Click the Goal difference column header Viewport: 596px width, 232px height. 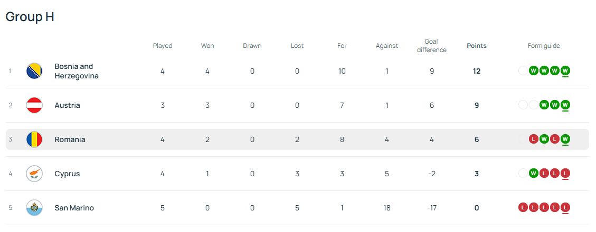(x=431, y=46)
